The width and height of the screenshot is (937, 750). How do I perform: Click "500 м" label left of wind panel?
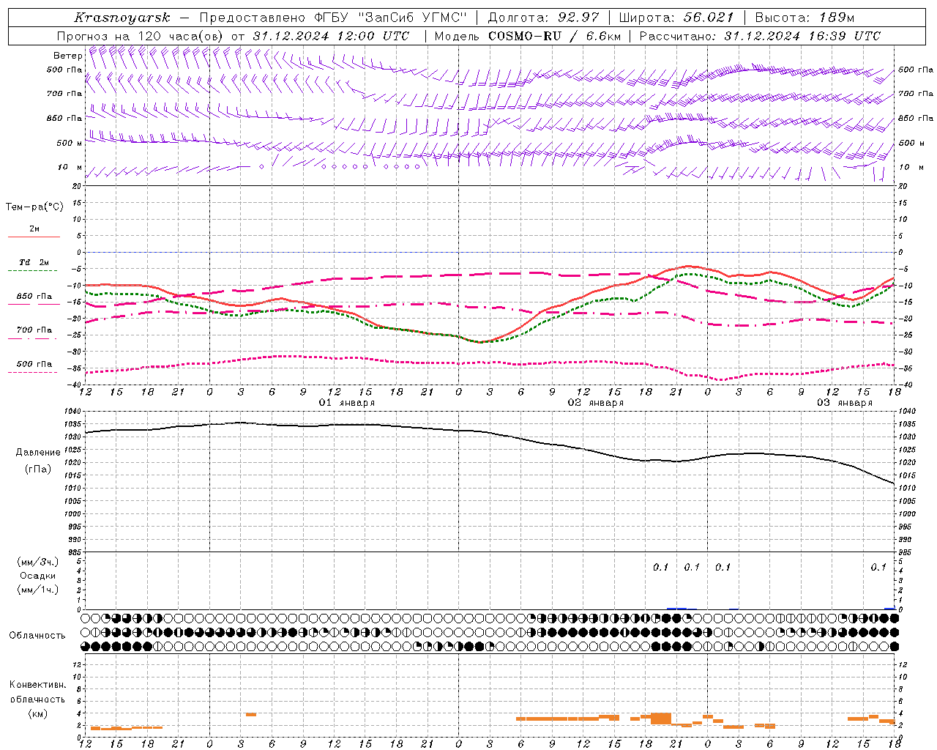70,143
